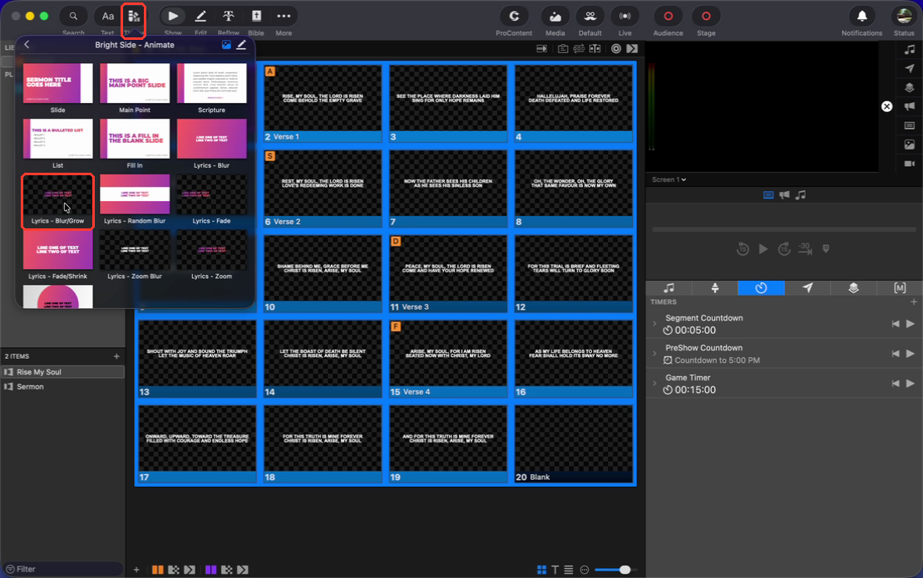Start the Game Timer
Image resolution: width=923 pixels, height=578 pixels.
click(911, 384)
